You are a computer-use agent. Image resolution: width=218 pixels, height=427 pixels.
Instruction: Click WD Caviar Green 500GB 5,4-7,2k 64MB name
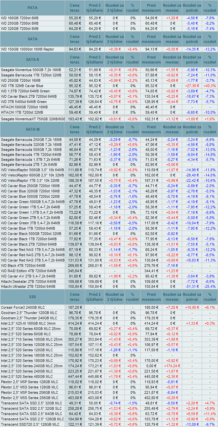coord(33,202)
